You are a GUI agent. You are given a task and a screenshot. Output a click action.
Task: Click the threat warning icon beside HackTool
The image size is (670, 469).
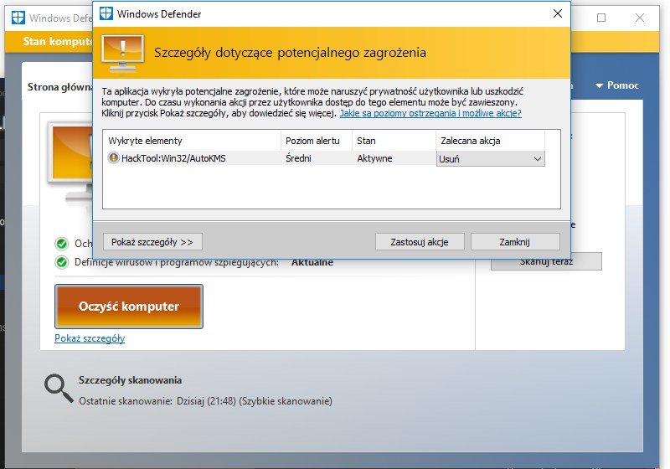pyautogui.click(x=113, y=157)
